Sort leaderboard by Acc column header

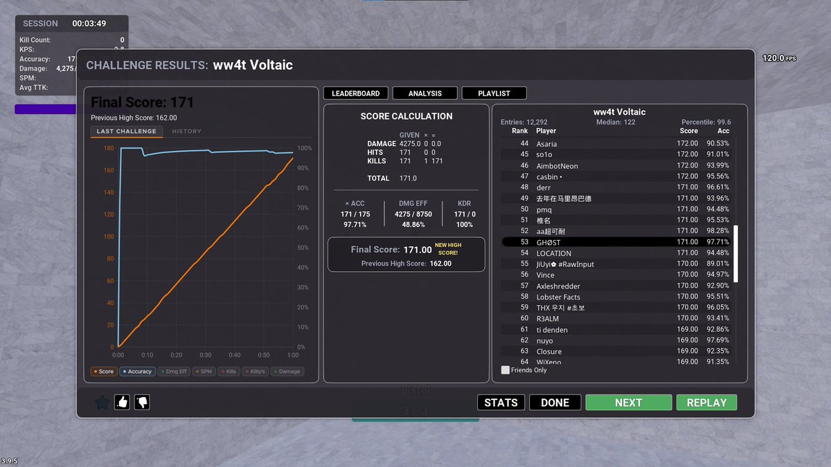tap(723, 131)
